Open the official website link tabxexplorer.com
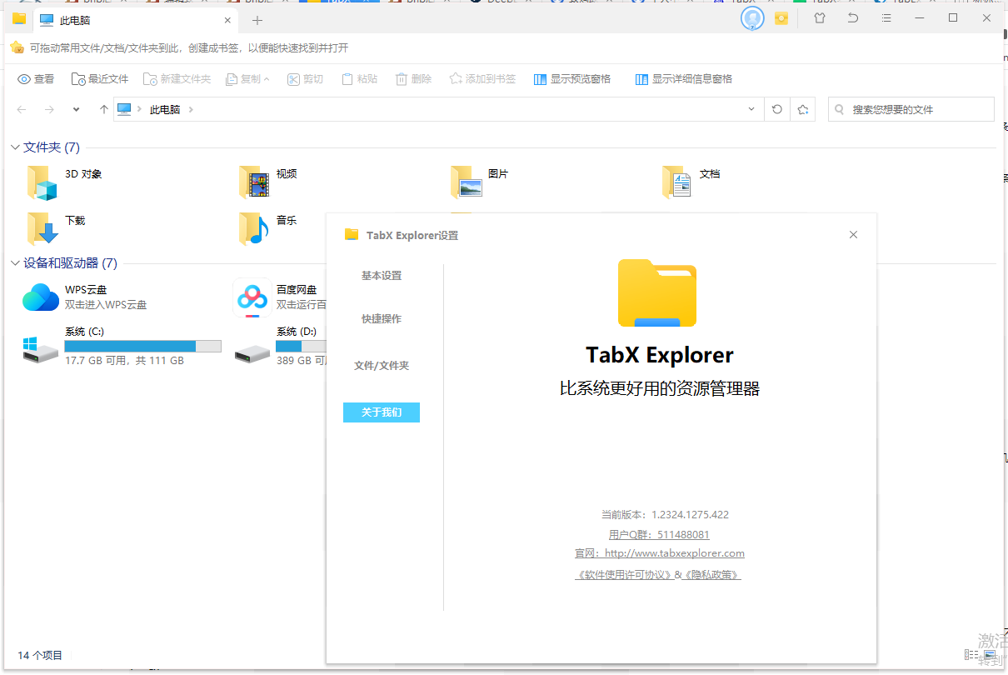Viewport: 1008px width, 675px height. (x=657, y=552)
